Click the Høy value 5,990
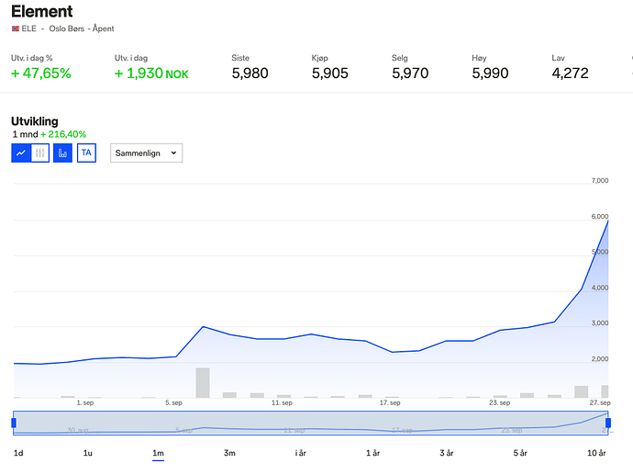The image size is (633, 475). coord(490,74)
